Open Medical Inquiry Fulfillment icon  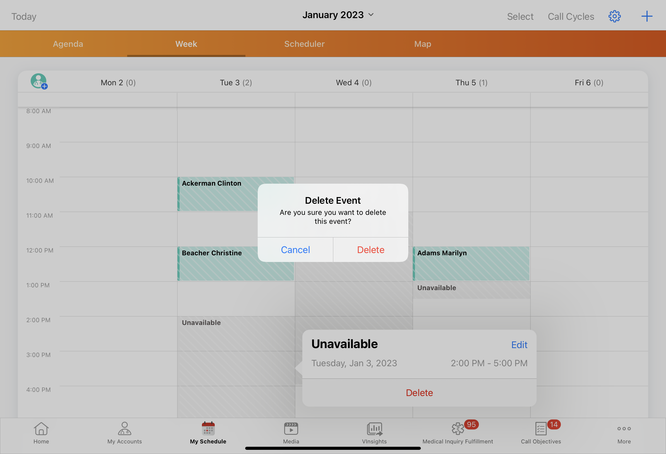point(458,433)
